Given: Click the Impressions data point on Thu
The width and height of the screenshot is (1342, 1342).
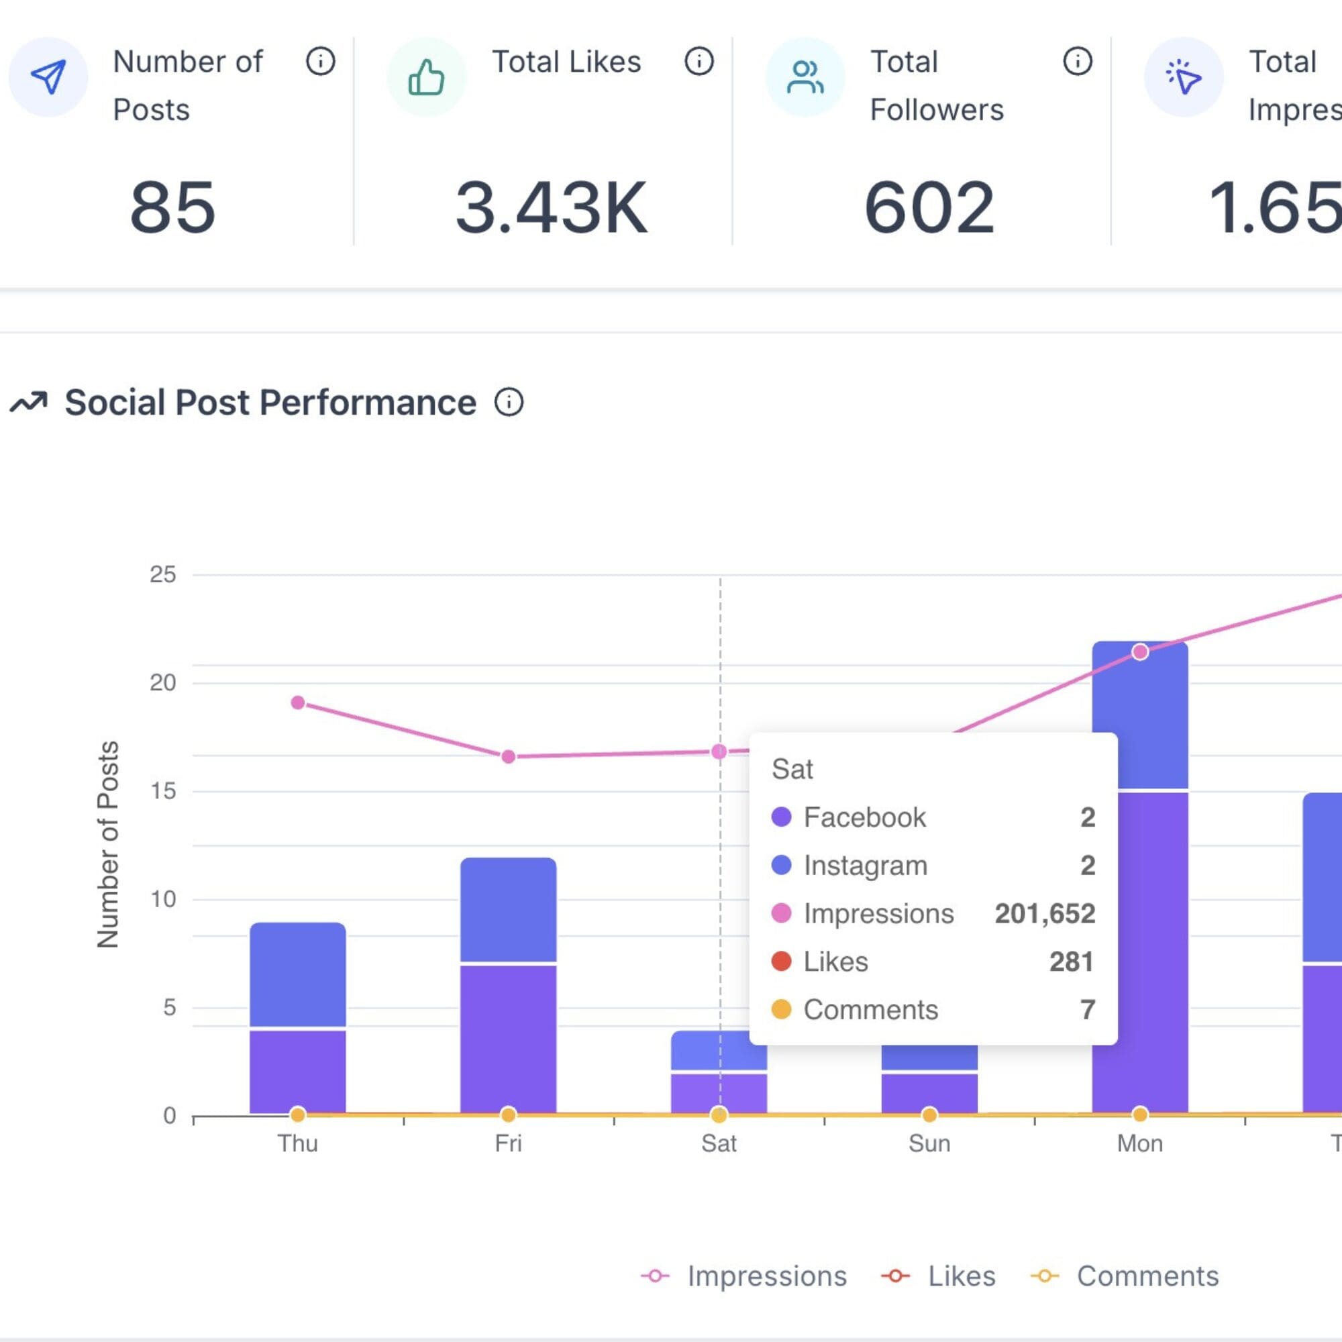Looking at the screenshot, I should point(297,703).
